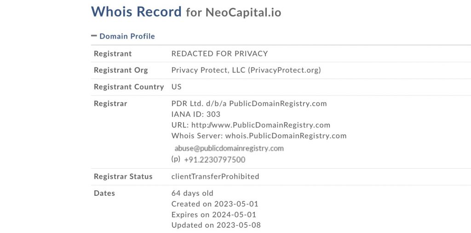Click the US registrant country value
This screenshot has width=471, height=233.
coord(176,87)
